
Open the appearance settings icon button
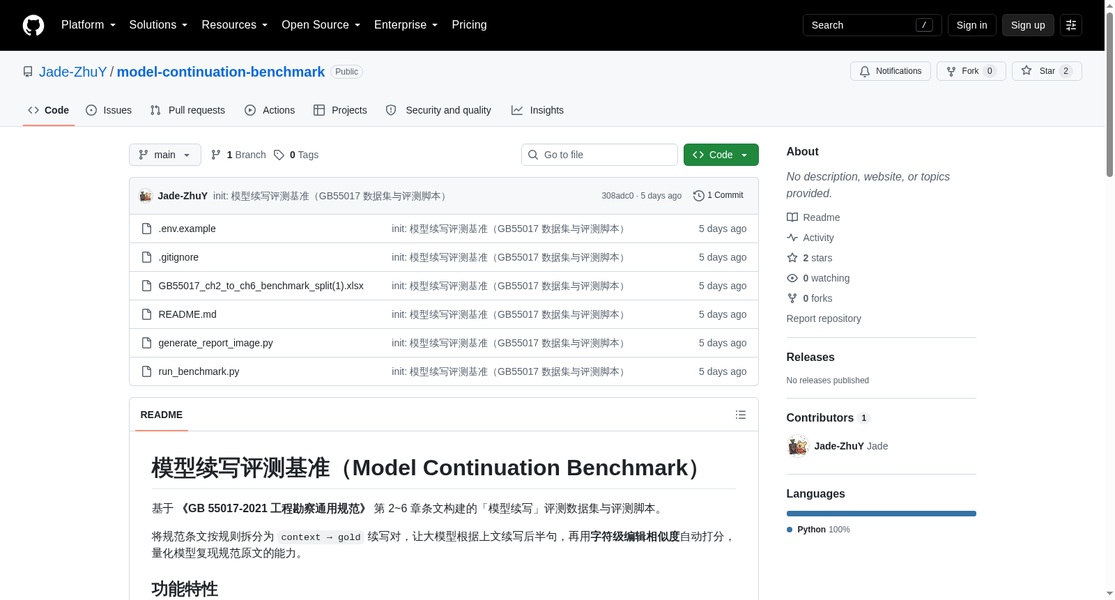tap(1071, 25)
